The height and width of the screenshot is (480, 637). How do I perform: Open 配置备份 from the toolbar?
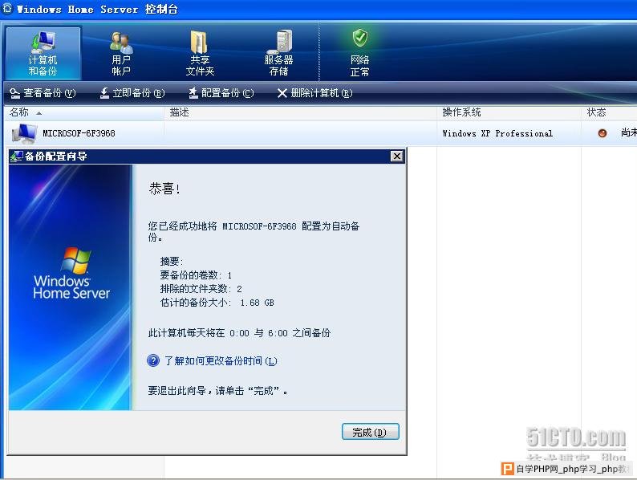pos(221,93)
